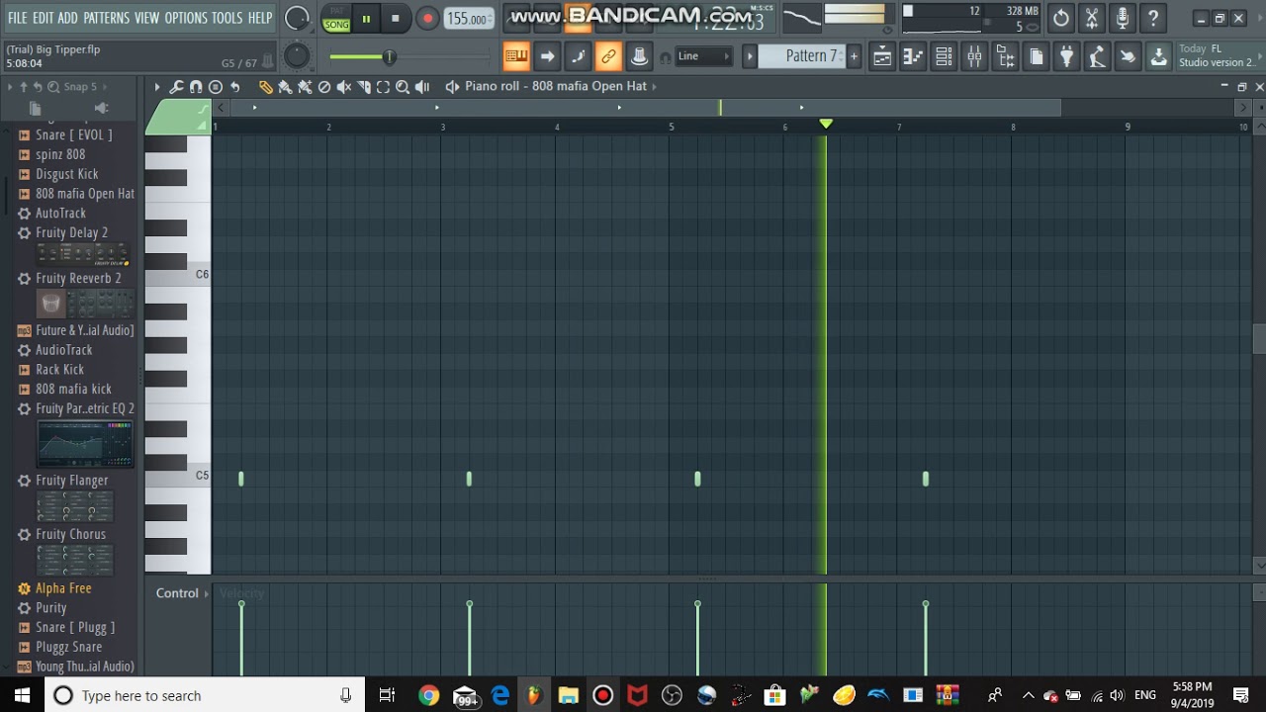Show hidden system tray icons chevron
The image size is (1266, 712).
(1028, 695)
